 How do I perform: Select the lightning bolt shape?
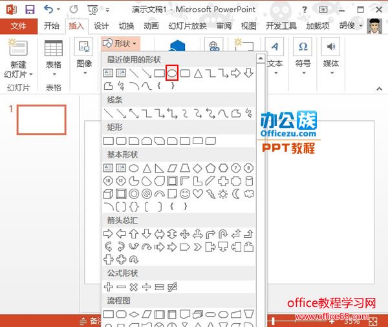coord(211,194)
